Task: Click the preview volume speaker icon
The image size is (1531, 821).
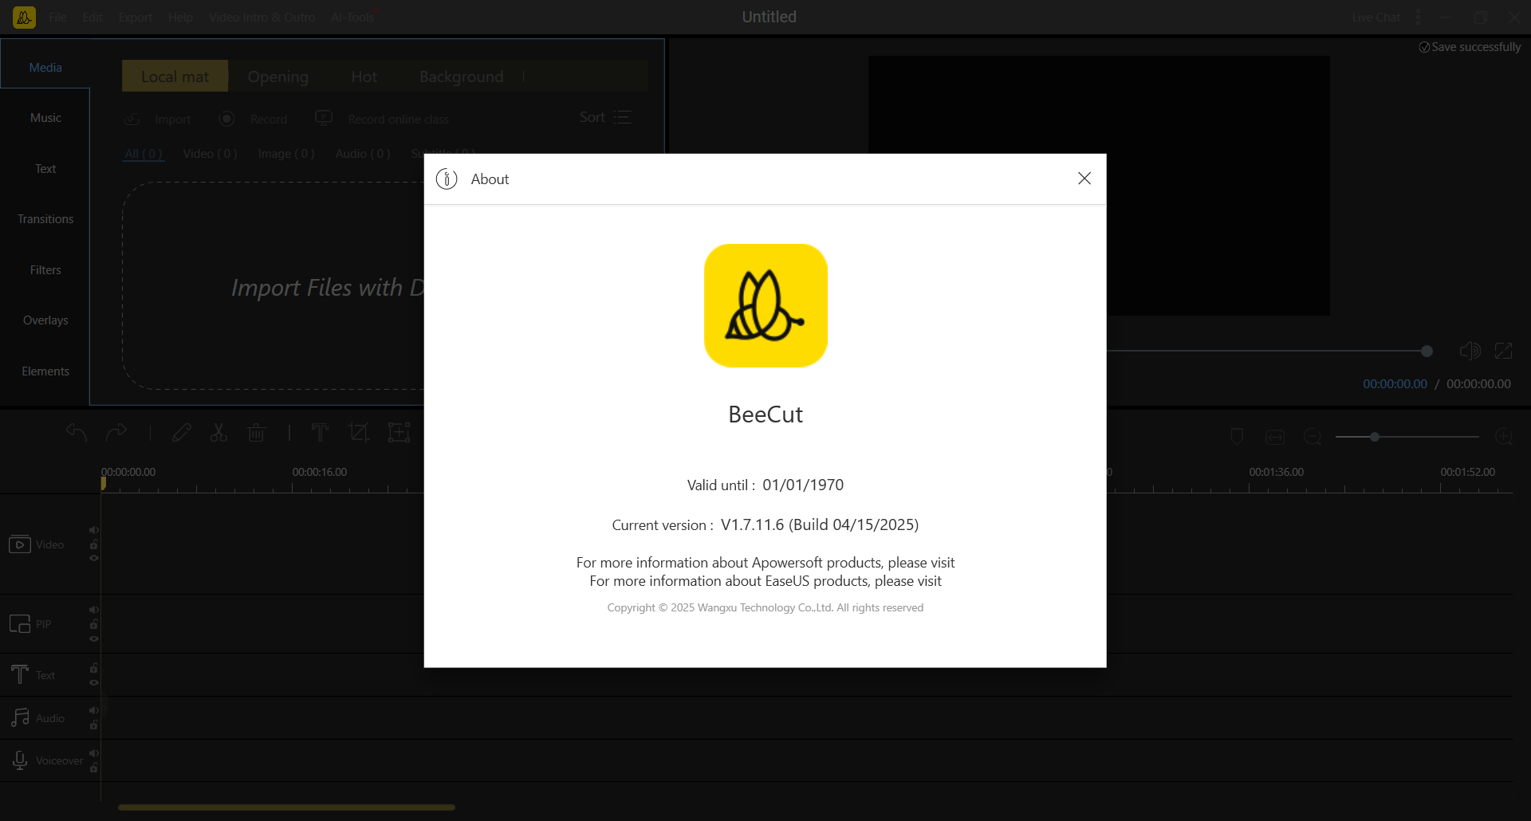Action: pos(1470,351)
